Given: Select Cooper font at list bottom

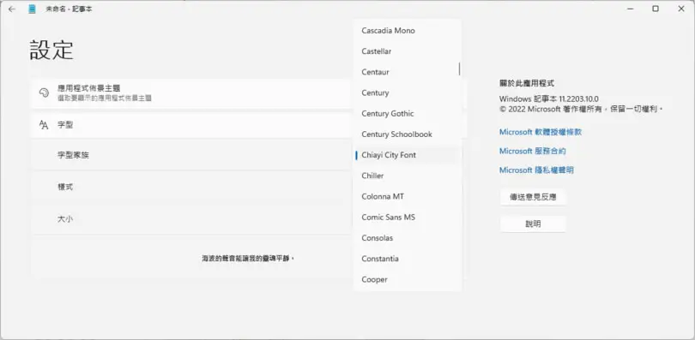Looking at the screenshot, I should pos(408,279).
